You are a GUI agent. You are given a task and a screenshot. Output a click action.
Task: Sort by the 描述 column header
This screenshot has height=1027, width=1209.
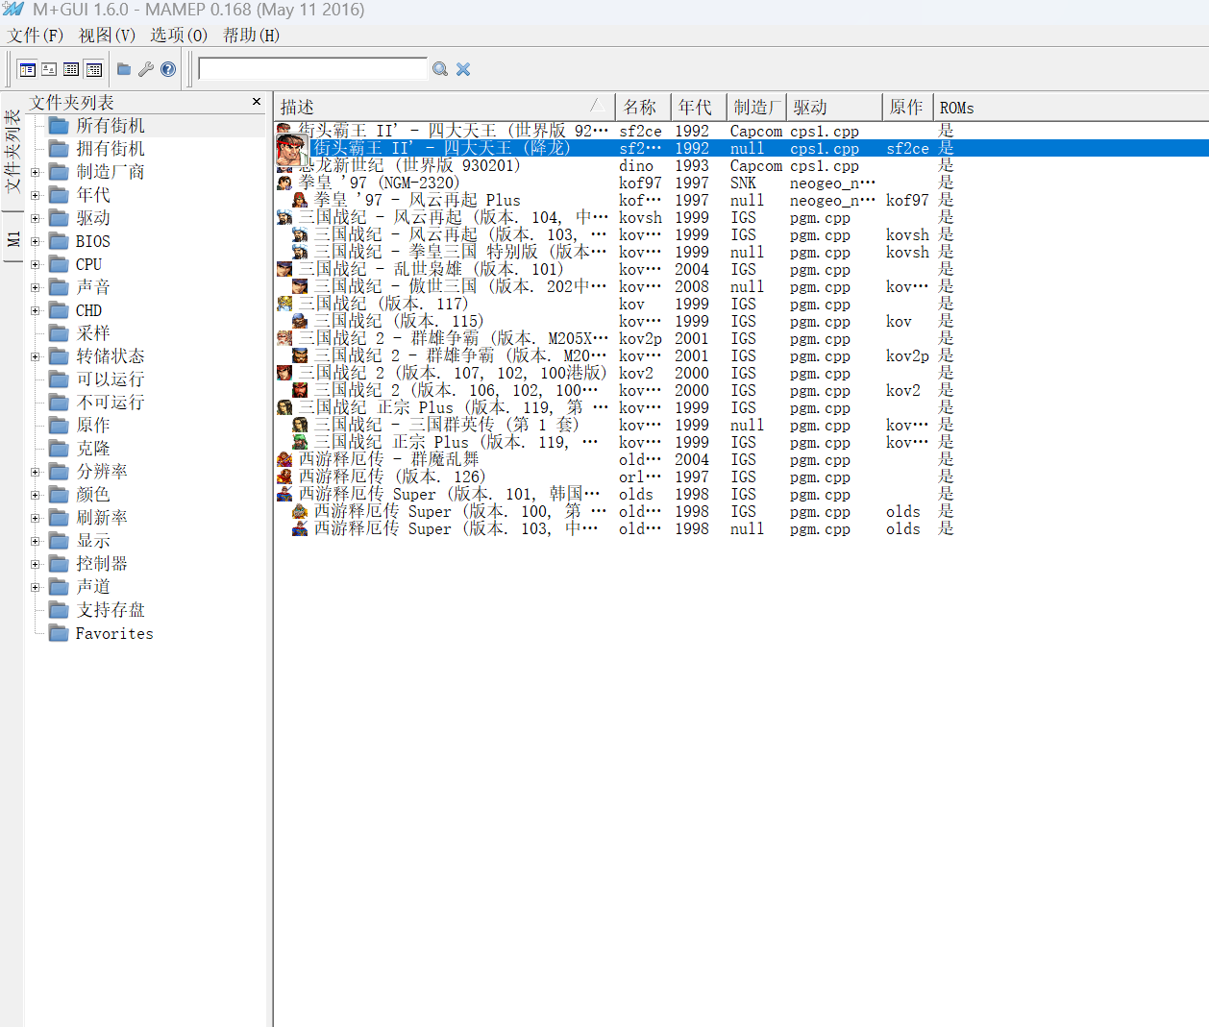point(444,107)
